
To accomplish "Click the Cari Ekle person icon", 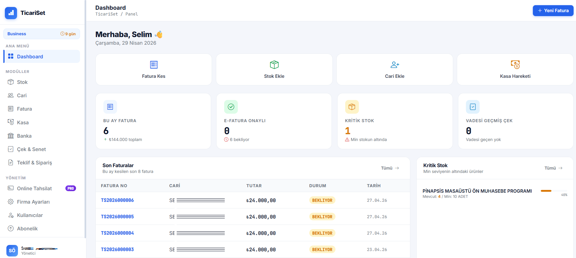I will (394, 65).
